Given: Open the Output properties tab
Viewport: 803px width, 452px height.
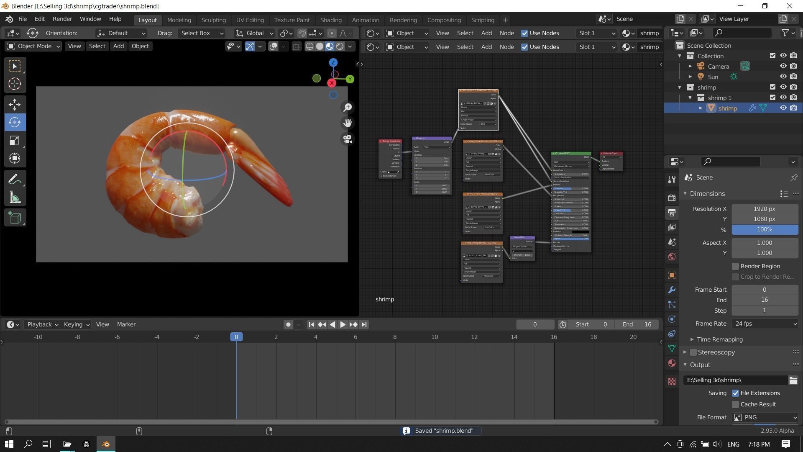Looking at the screenshot, I should coord(672,213).
